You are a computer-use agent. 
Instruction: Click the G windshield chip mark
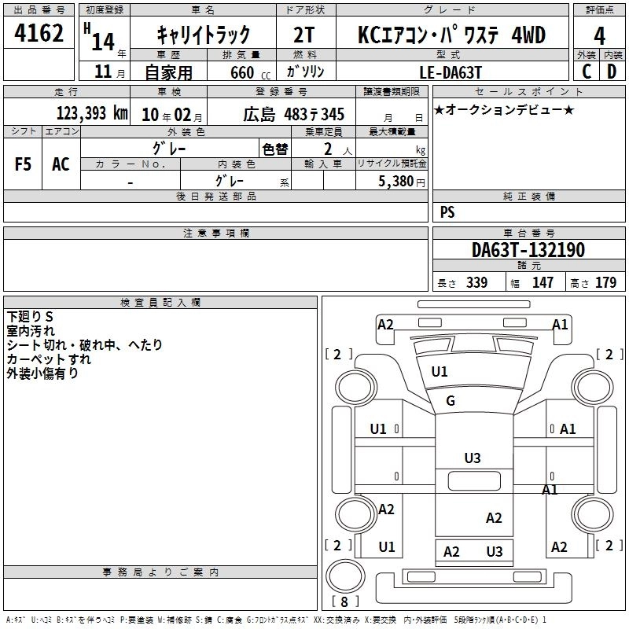(x=451, y=400)
